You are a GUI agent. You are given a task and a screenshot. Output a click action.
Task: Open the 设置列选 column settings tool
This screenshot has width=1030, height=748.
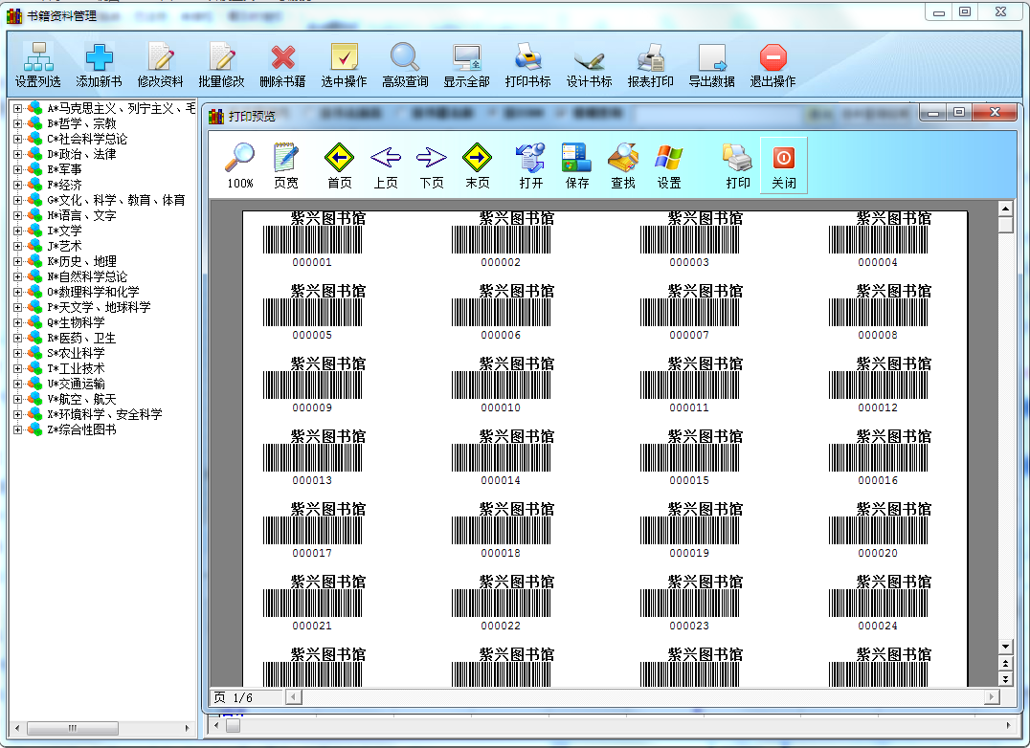tap(38, 65)
